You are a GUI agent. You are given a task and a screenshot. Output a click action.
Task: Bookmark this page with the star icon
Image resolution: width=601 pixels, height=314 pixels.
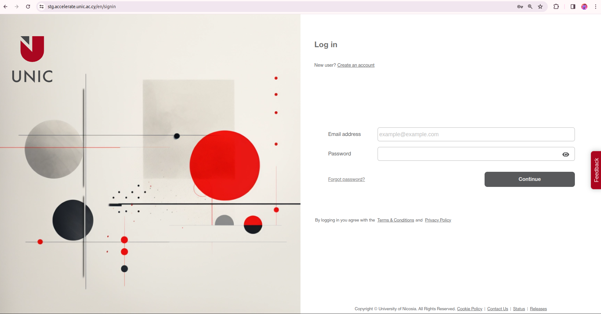540,7
